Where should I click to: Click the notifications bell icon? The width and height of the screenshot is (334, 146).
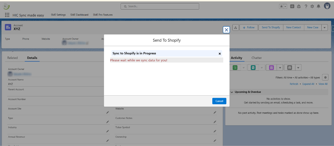318,6
